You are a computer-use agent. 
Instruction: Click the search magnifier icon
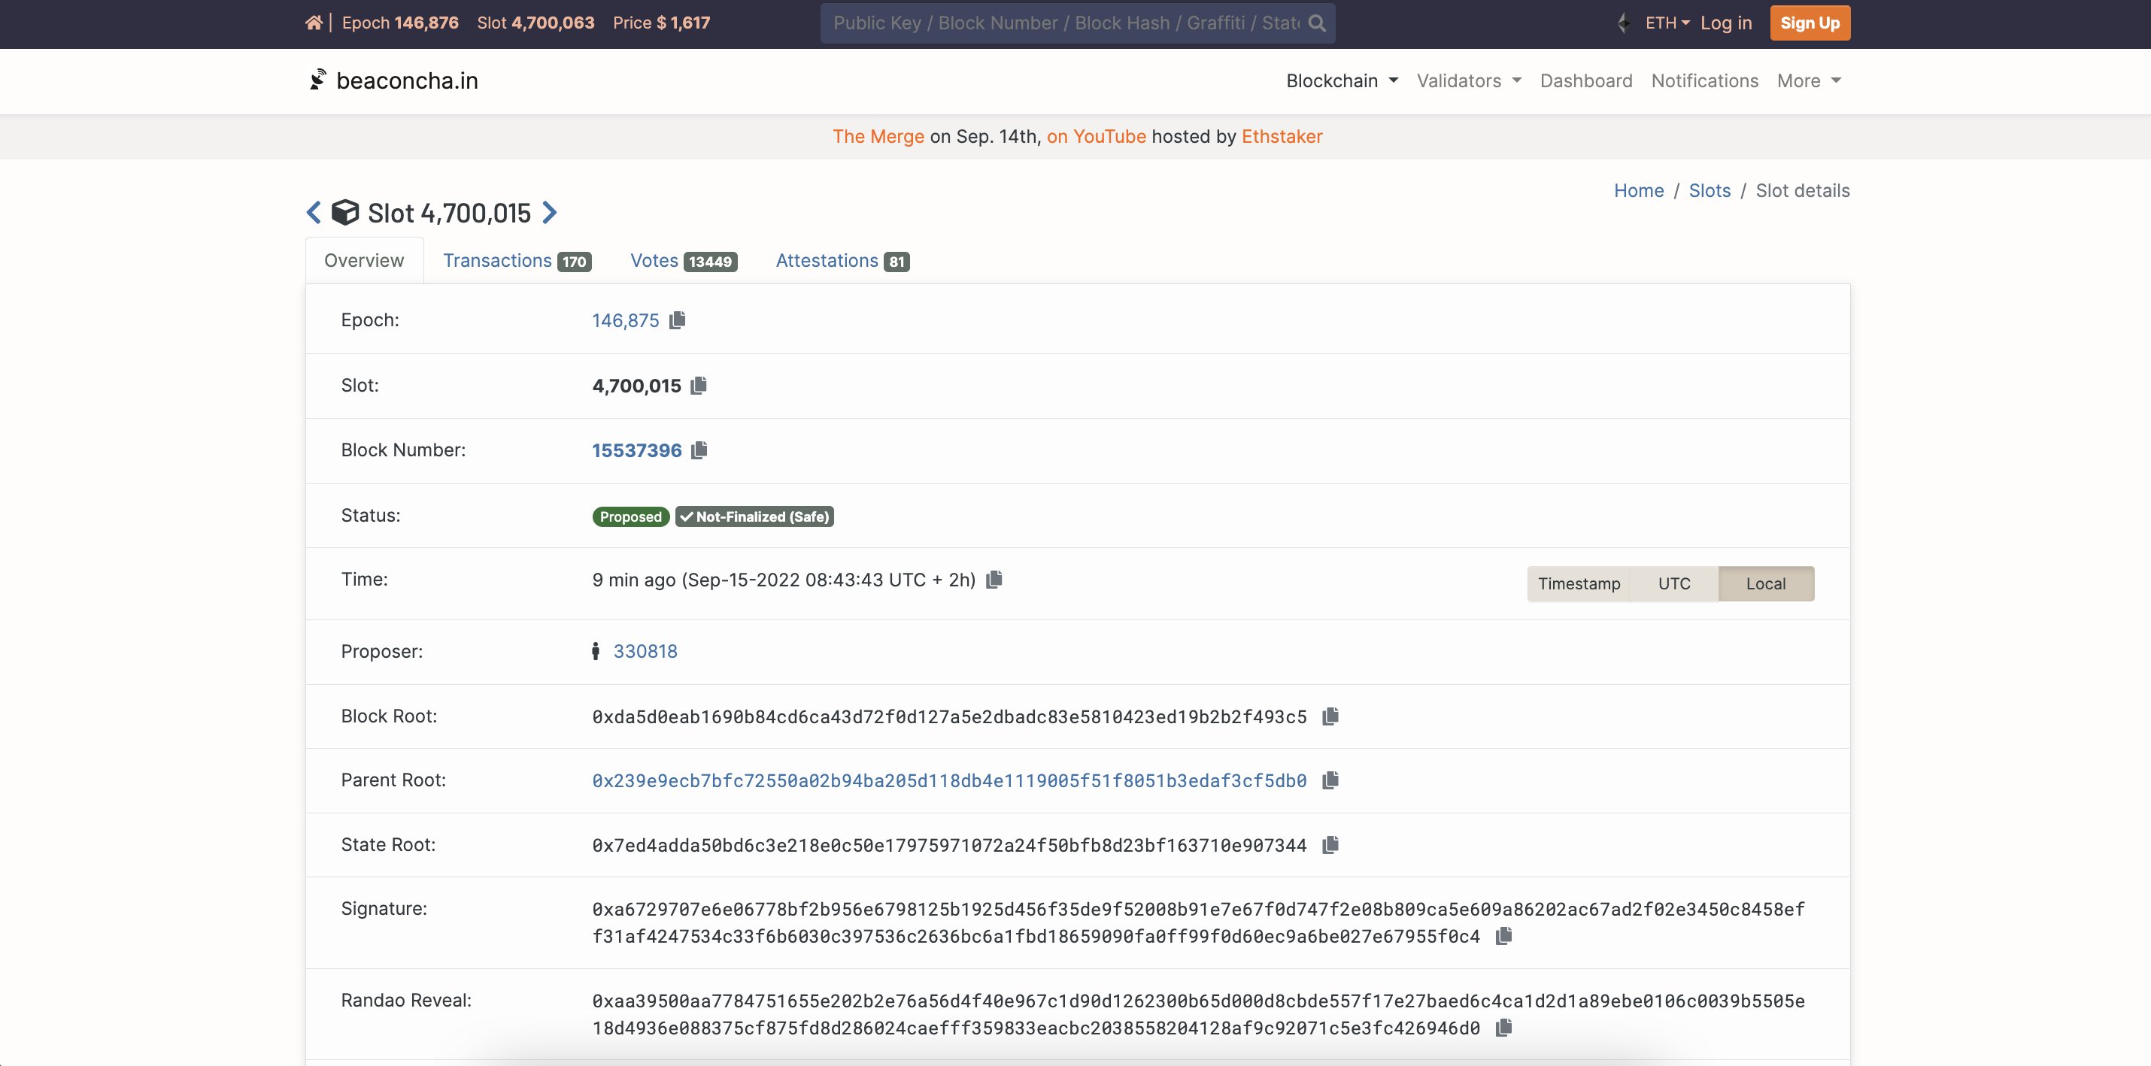point(1317,23)
